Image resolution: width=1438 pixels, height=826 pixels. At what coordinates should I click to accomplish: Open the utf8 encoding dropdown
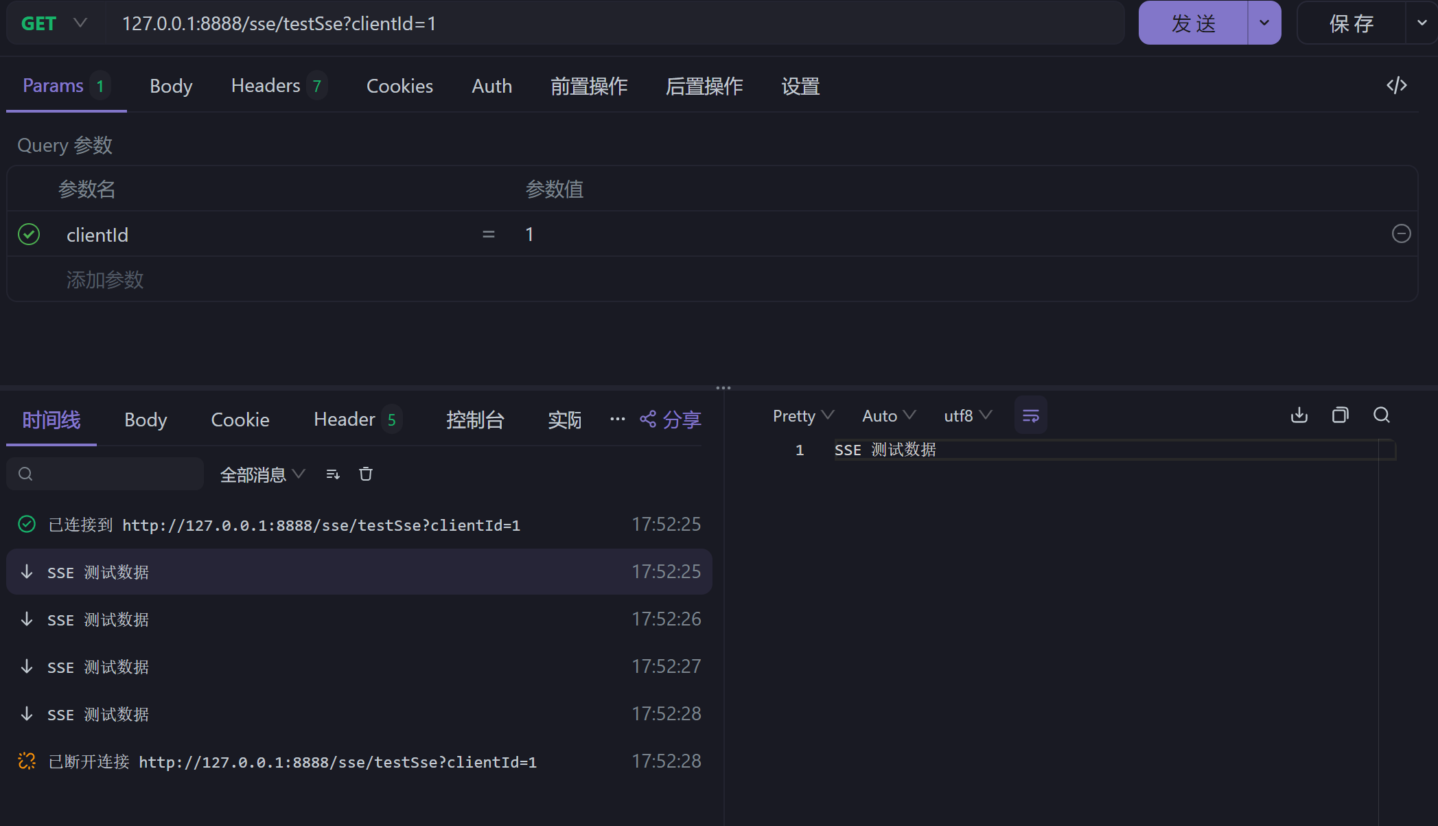966,415
